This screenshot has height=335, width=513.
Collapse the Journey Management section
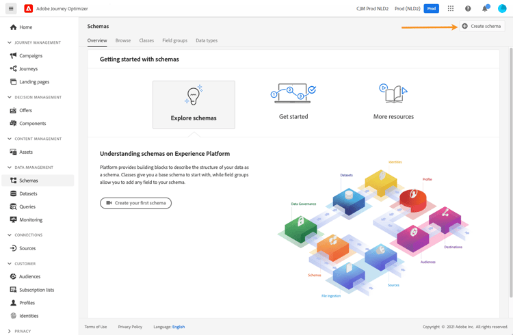point(9,42)
